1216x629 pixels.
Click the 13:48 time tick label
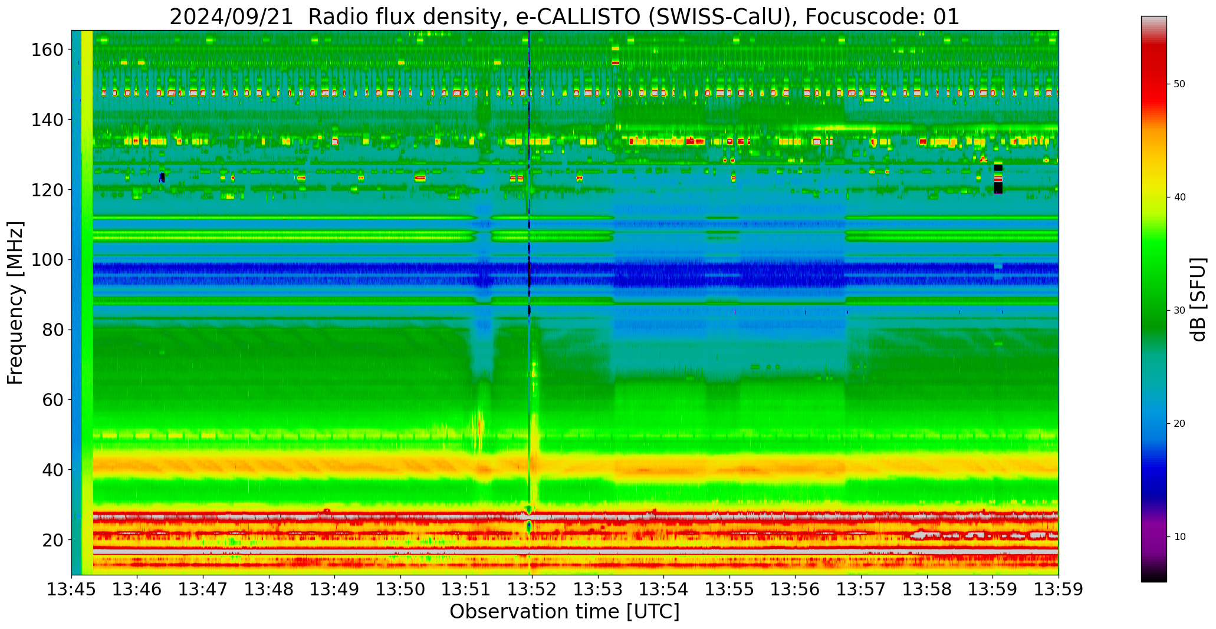click(269, 590)
